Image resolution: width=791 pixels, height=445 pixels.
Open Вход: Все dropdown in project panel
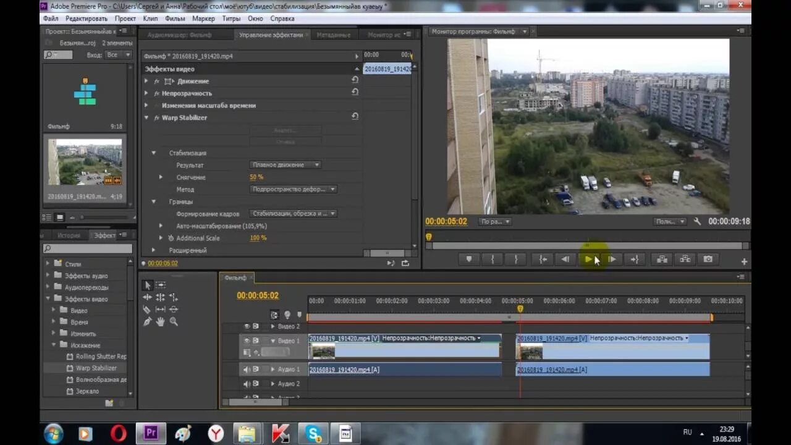118,55
